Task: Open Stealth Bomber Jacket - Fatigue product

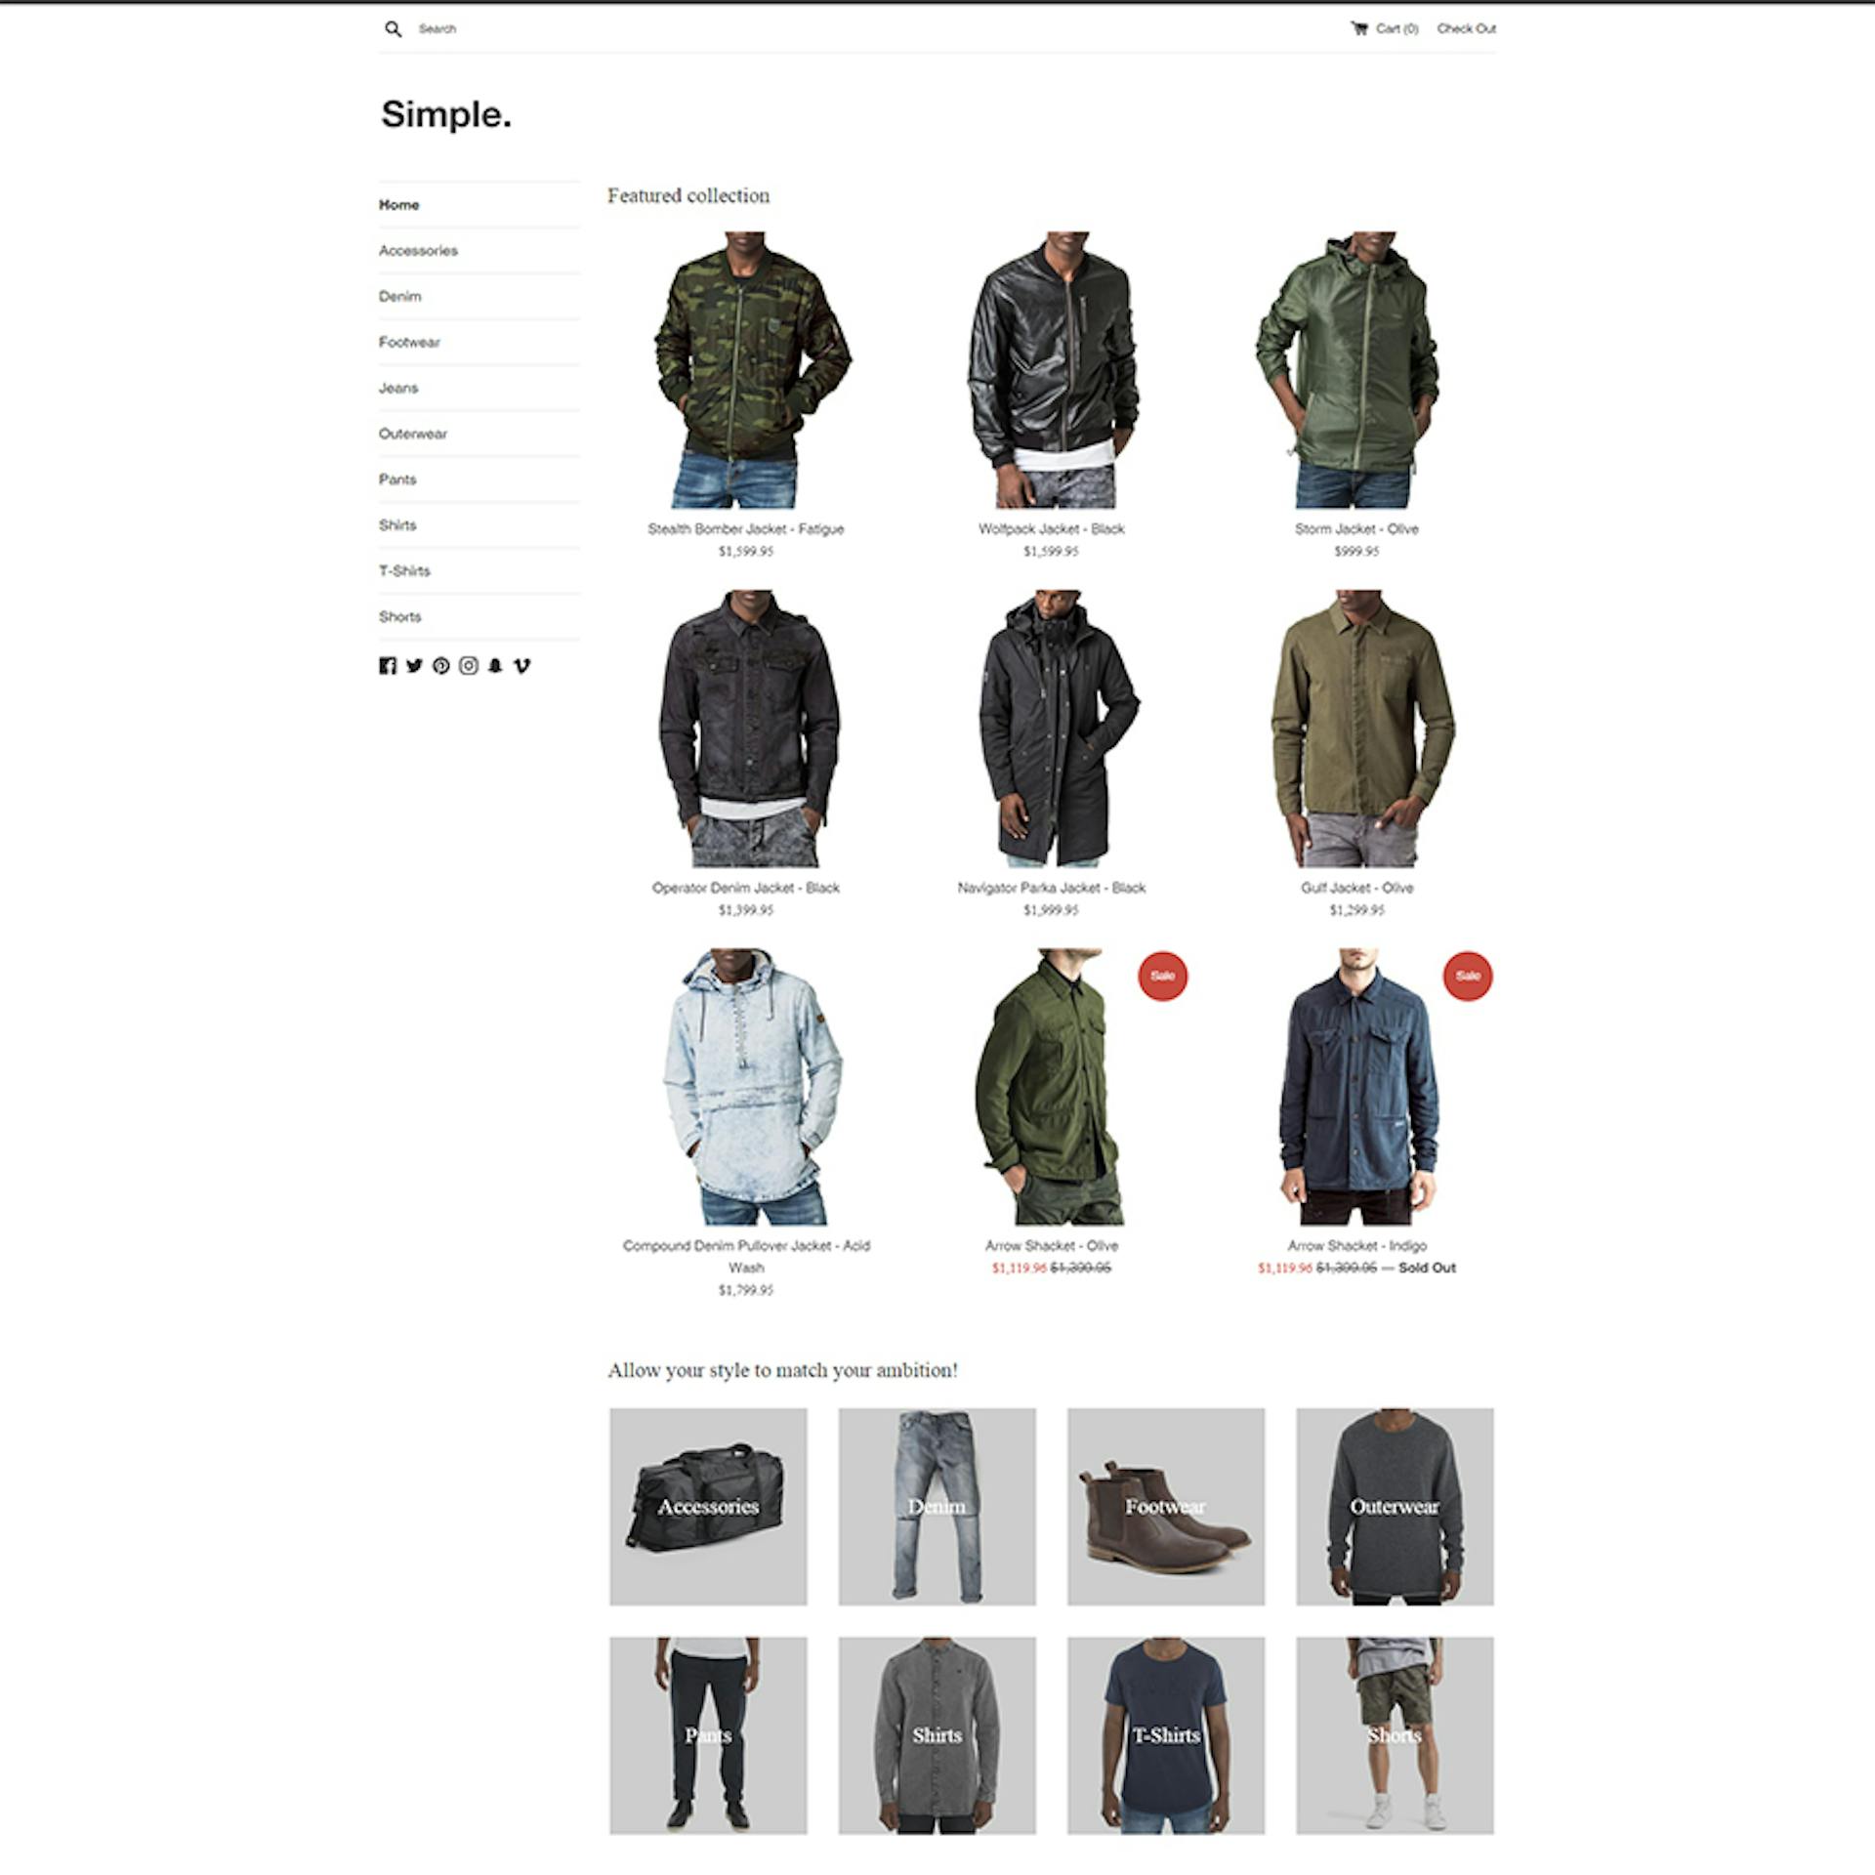Action: coord(746,528)
